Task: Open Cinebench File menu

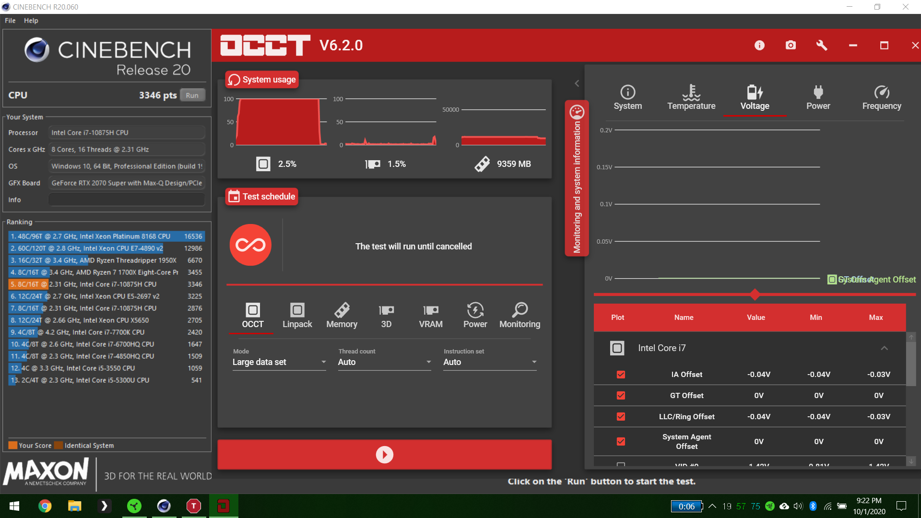Action: point(10,21)
